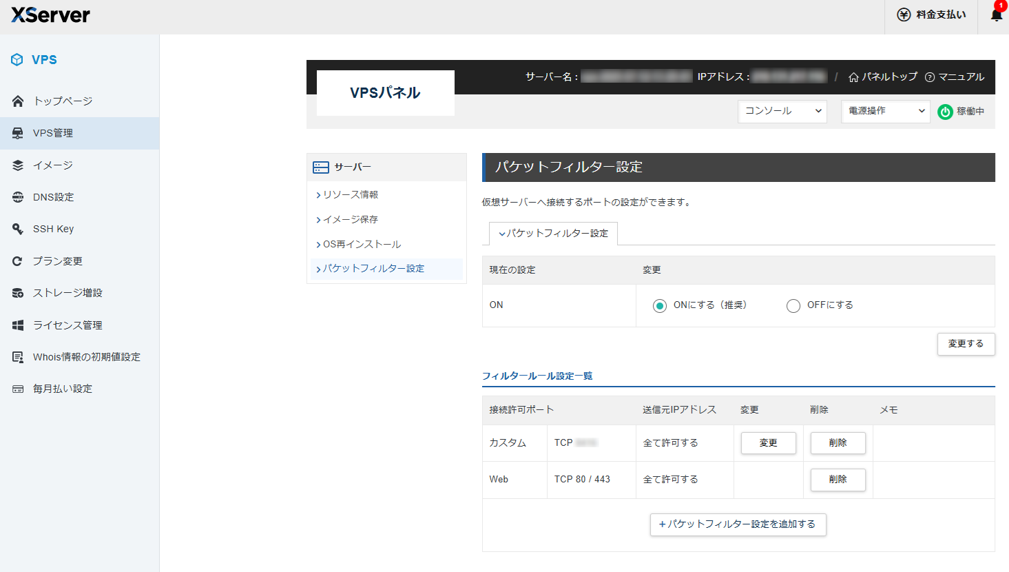
Task: Switch to the パケットフィルター設定 tab
Action: pos(553,234)
